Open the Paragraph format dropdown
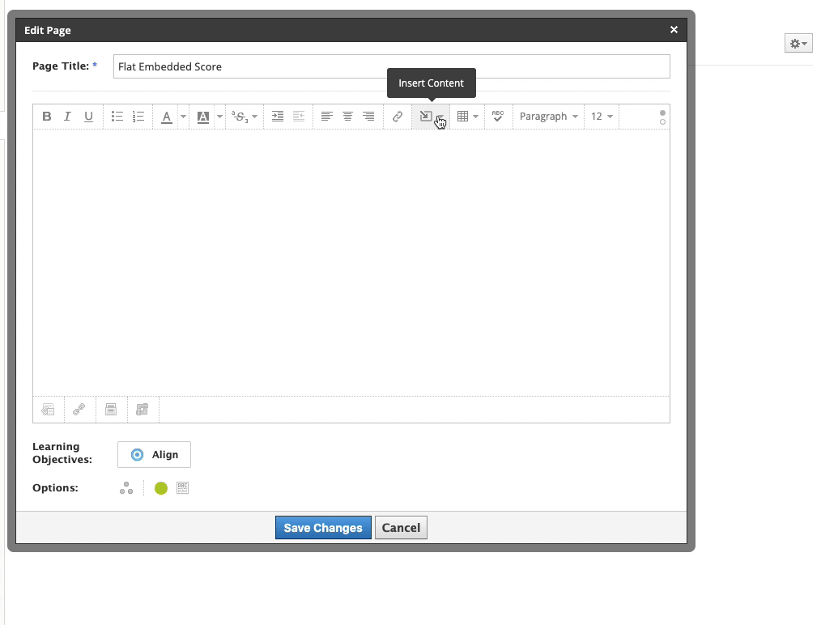The image size is (821, 625). point(548,116)
